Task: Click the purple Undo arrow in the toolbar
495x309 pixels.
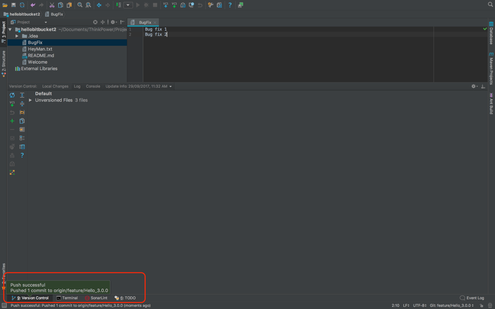Action: pyautogui.click(x=33, y=5)
